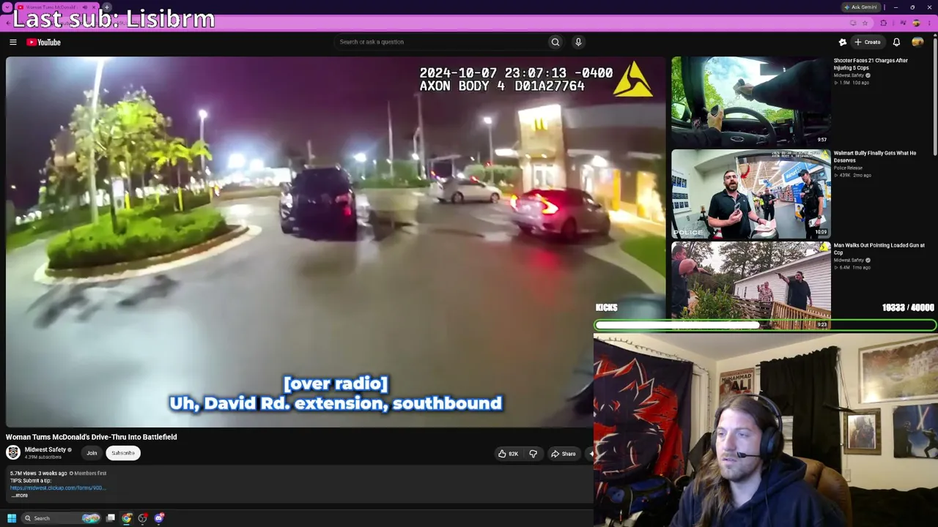The width and height of the screenshot is (938, 527).
Task: Click the magnifier search button
Action: pos(555,42)
